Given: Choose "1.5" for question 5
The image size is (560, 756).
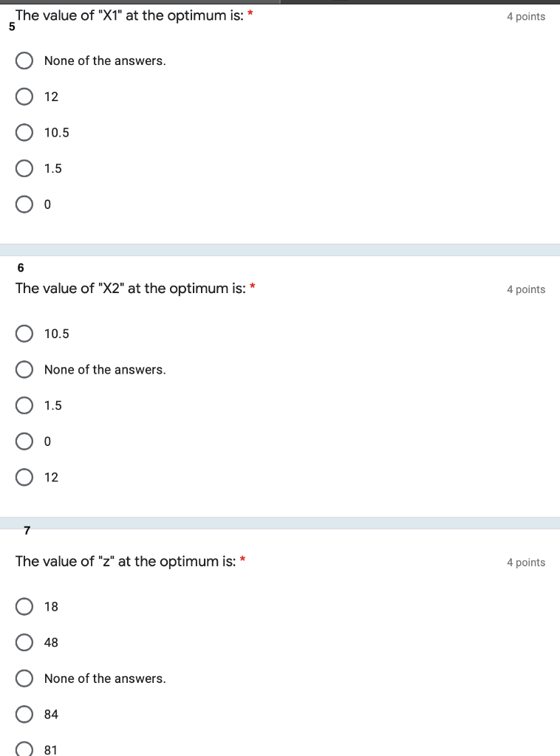Looking at the screenshot, I should [x=24, y=168].
